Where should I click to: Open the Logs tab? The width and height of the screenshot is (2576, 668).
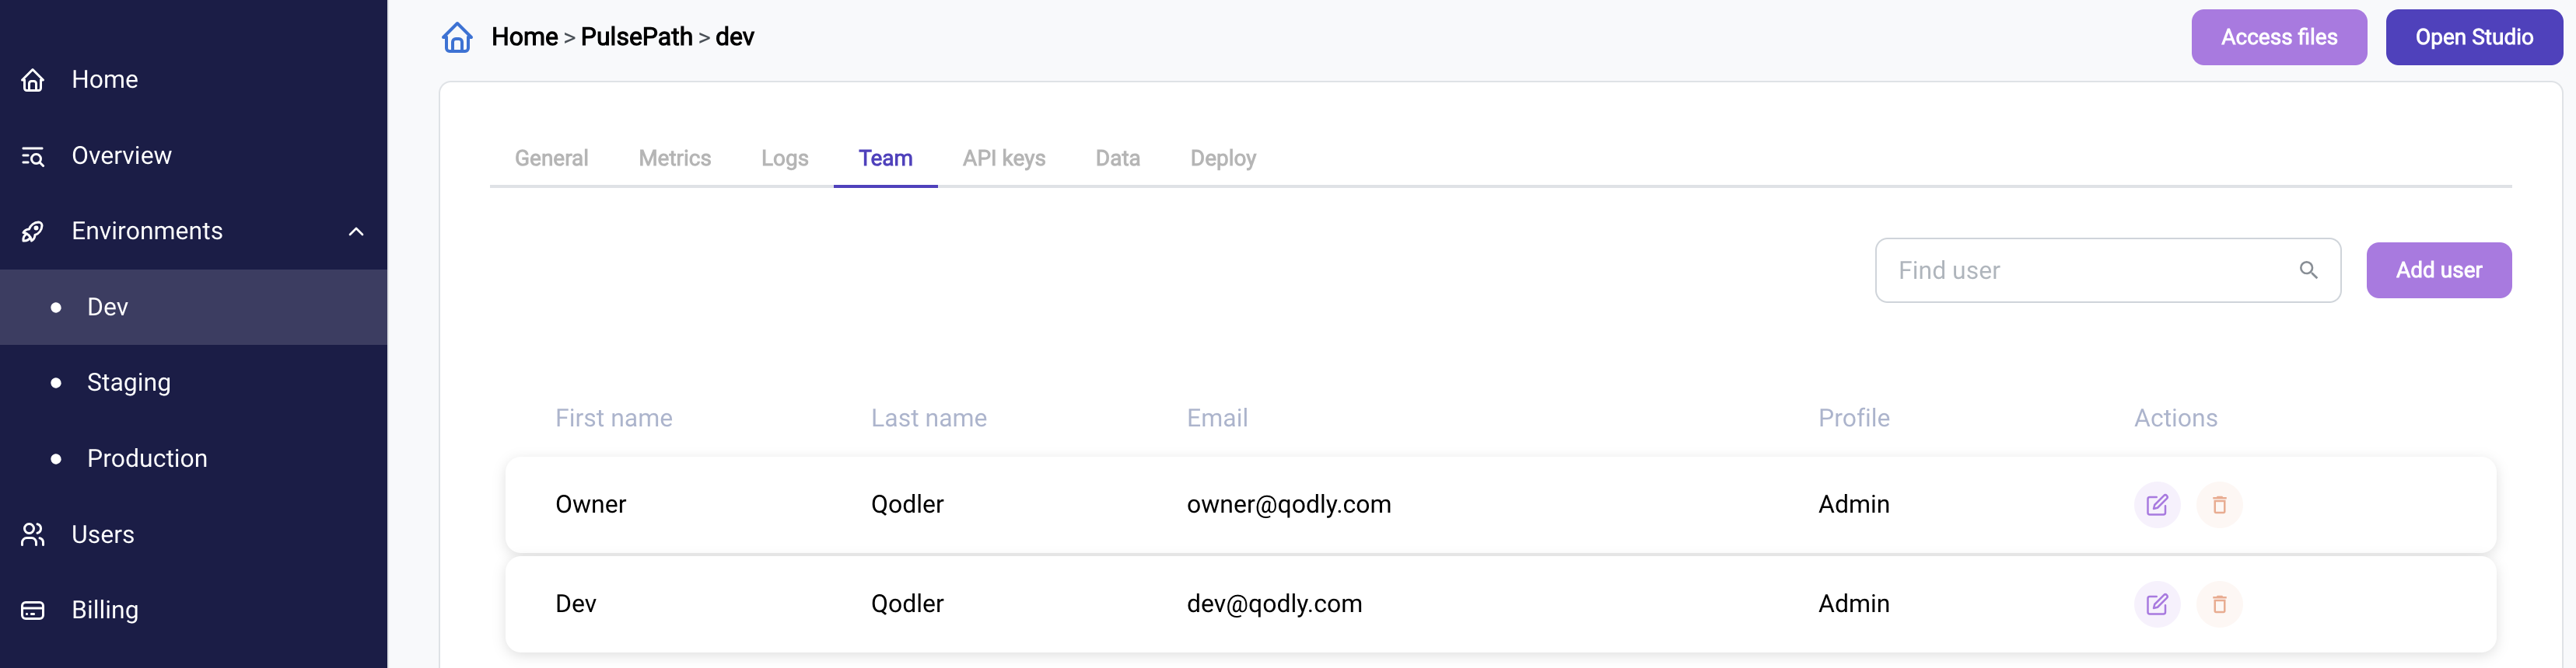tap(784, 158)
